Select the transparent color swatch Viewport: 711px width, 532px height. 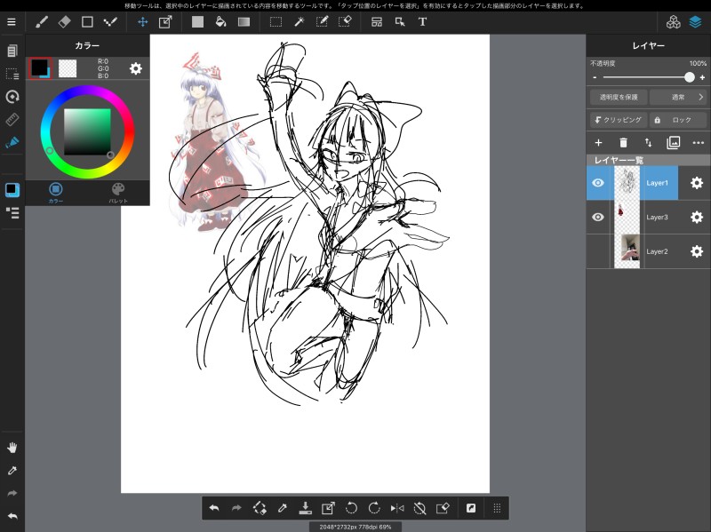coord(68,68)
